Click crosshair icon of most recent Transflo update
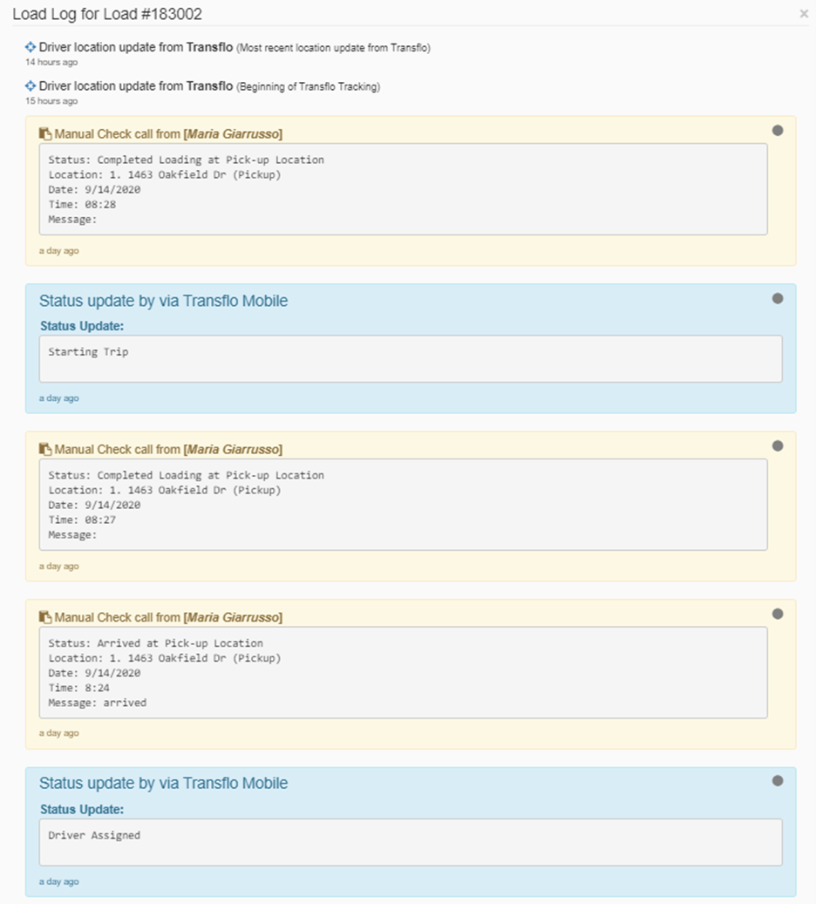This screenshot has width=816, height=904. point(31,47)
